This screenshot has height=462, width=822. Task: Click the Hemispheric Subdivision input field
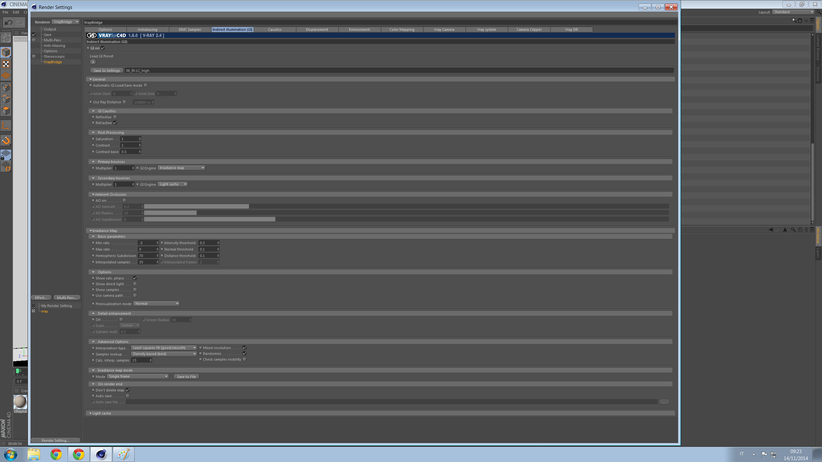147,256
